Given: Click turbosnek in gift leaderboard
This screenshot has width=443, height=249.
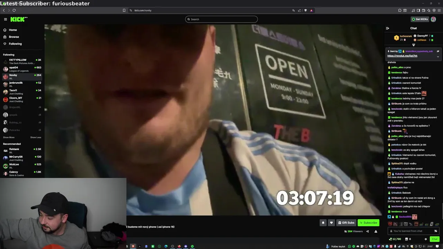Looking at the screenshot, I should [x=406, y=36].
